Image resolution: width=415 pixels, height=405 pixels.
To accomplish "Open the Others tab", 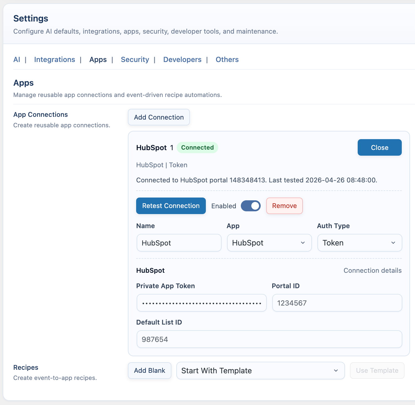I will tap(227, 60).
